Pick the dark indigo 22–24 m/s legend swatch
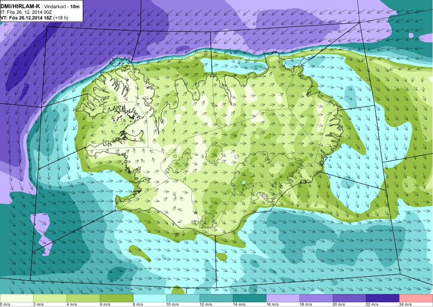Viewport: 433px width, 307px height. click(383, 298)
